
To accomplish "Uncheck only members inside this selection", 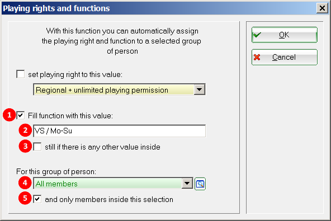I will pos(37,199).
